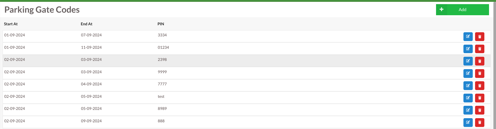
Task: Edit the gate code with PIN 3334
Action: pos(468,37)
